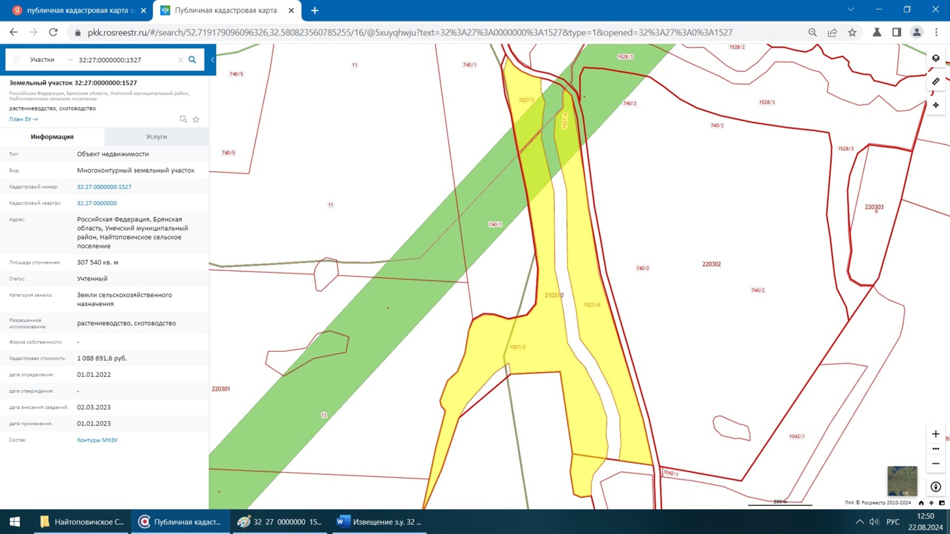
Task: Clear the cadastral number search field
Action: 180,60
